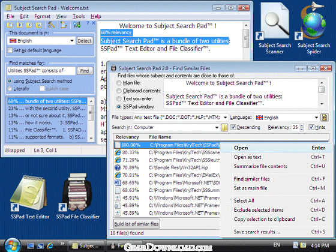Click the clipboard paste icon in SSPad toolbar
The image size is (336, 252).
tap(63, 25)
